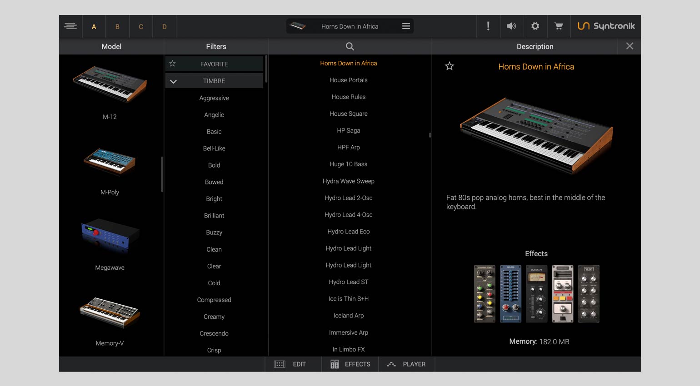Open the shopping cart store
700x386 pixels.
tap(559, 26)
